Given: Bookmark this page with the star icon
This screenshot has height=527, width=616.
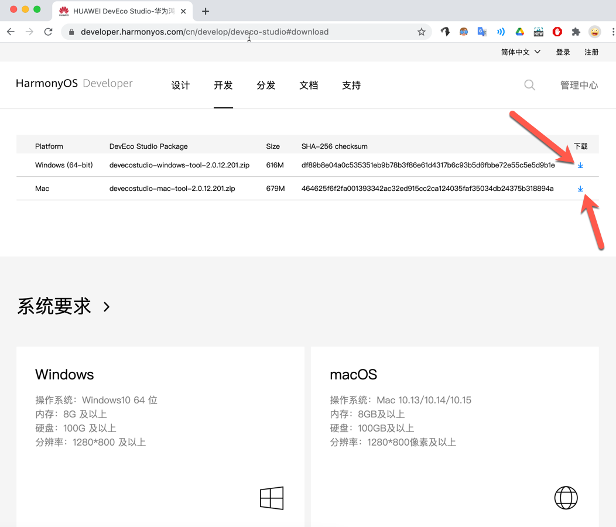Looking at the screenshot, I should click(422, 32).
